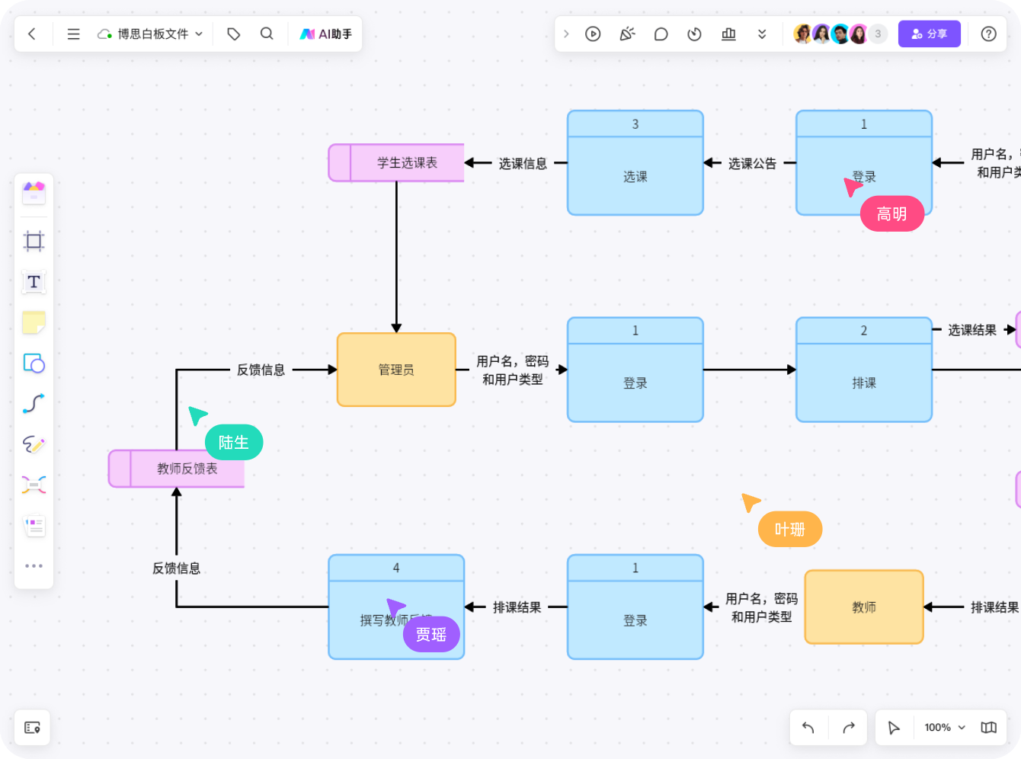Screen dimensions: 1021x759
Task: Click the 选课信息 connector label
Action: pos(523,164)
